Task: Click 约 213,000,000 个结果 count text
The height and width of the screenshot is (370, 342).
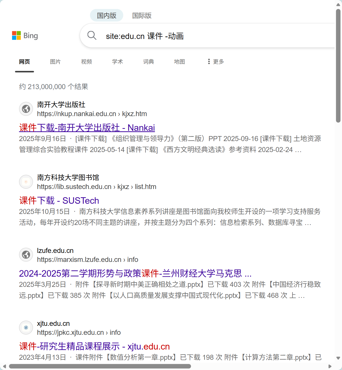Action: (x=53, y=87)
